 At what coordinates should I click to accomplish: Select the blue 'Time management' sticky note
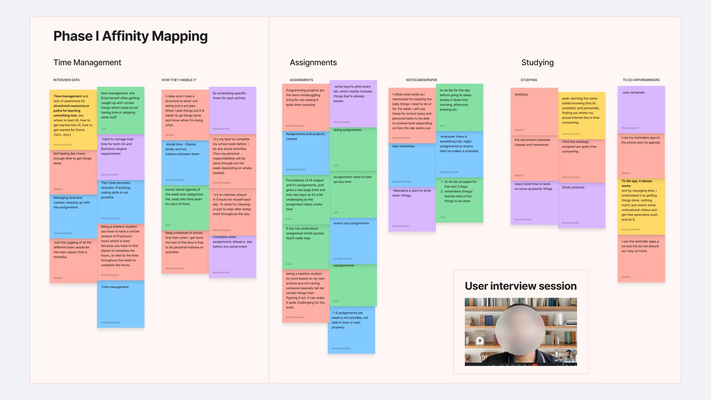click(120, 304)
